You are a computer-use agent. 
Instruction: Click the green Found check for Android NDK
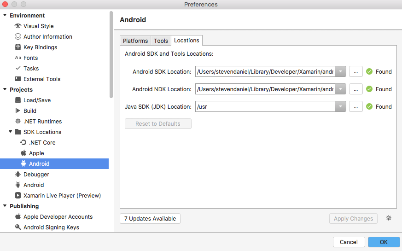(x=369, y=89)
